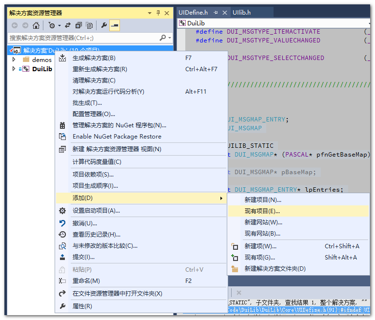Image resolution: width=375 pixels, height=320 pixels.
Task: Open 批生成(T)... menu entry
Action: (141, 103)
